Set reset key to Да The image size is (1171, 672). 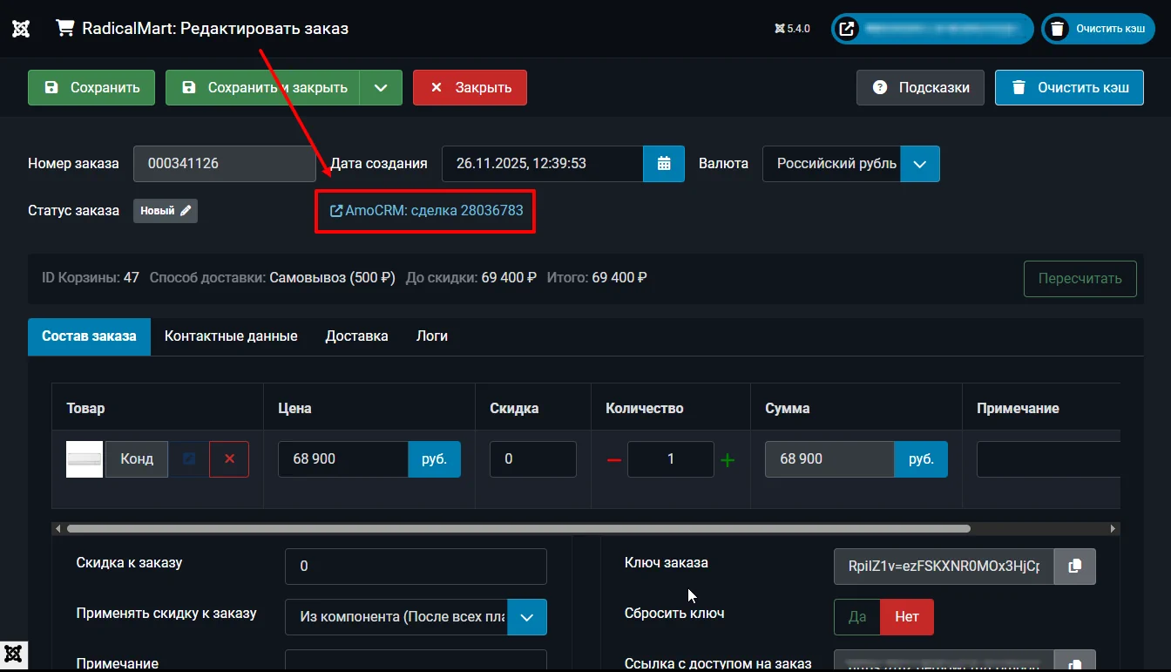coord(856,617)
